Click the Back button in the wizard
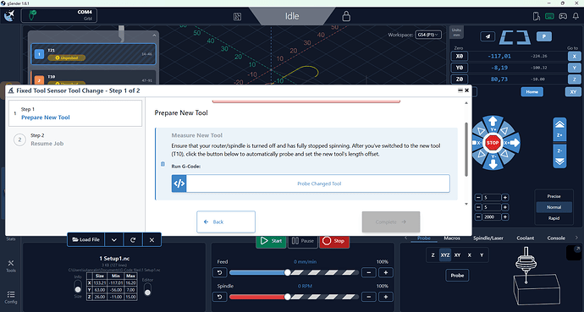Viewport: 584px width, 312px height. tap(226, 222)
